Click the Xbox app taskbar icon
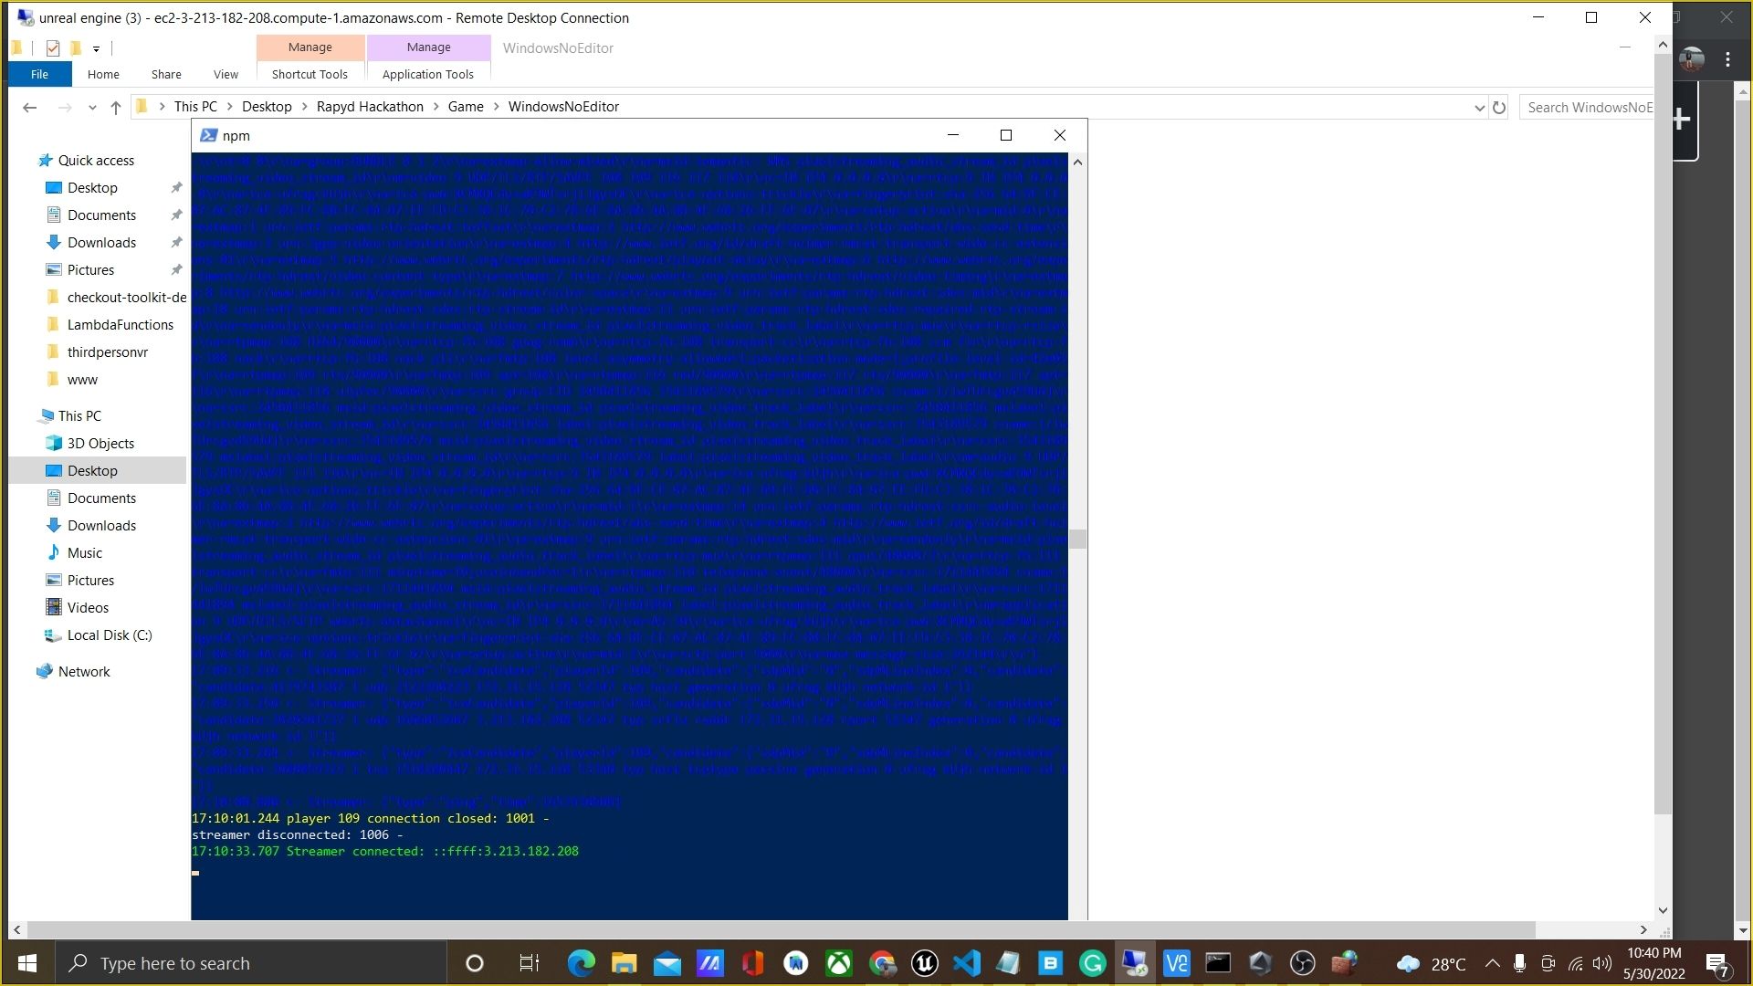 tap(839, 963)
